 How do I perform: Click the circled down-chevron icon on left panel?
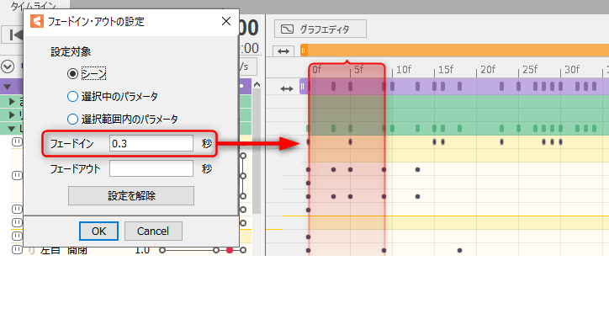pos(8,67)
